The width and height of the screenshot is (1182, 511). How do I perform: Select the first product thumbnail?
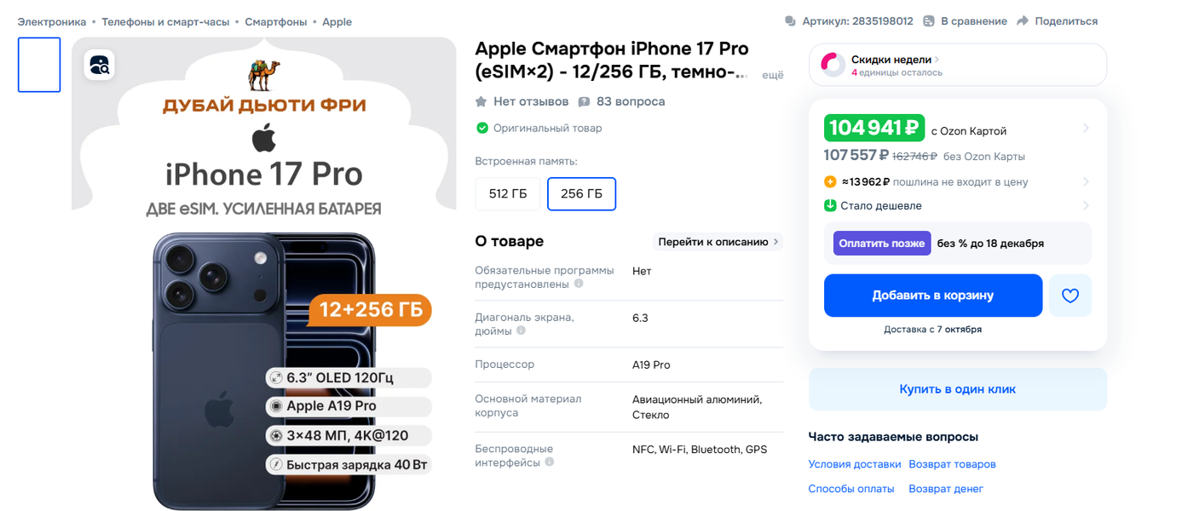(39, 65)
